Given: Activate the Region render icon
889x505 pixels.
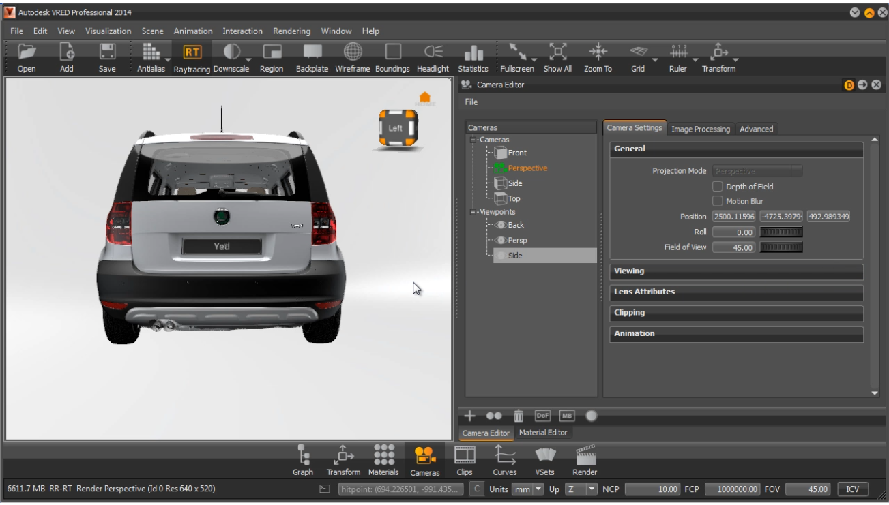Looking at the screenshot, I should point(272,52).
